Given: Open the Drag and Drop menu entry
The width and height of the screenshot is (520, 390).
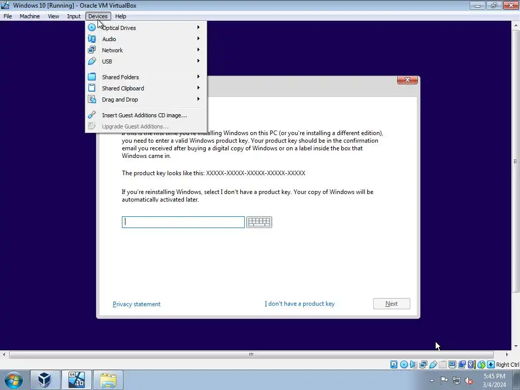Looking at the screenshot, I should point(146,99).
